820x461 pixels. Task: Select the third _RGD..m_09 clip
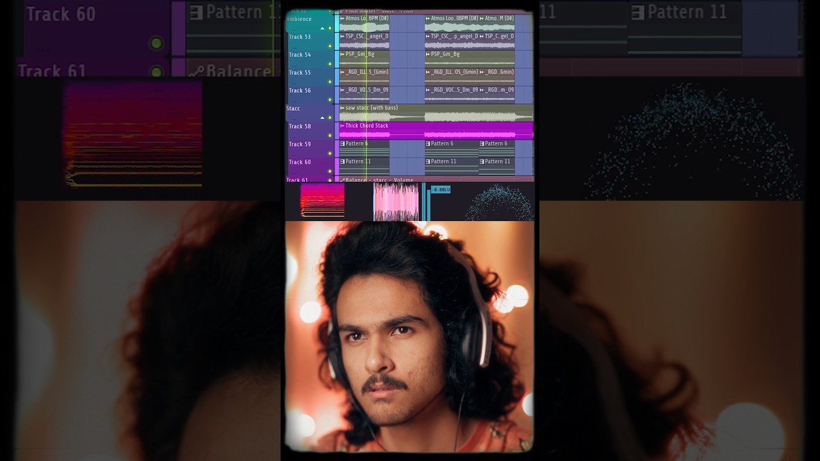(496, 95)
